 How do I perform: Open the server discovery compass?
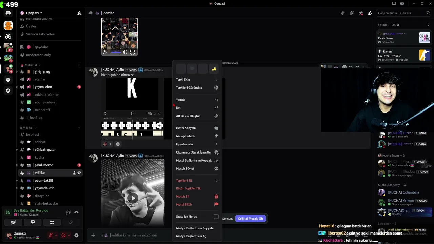pyautogui.click(x=8, y=90)
